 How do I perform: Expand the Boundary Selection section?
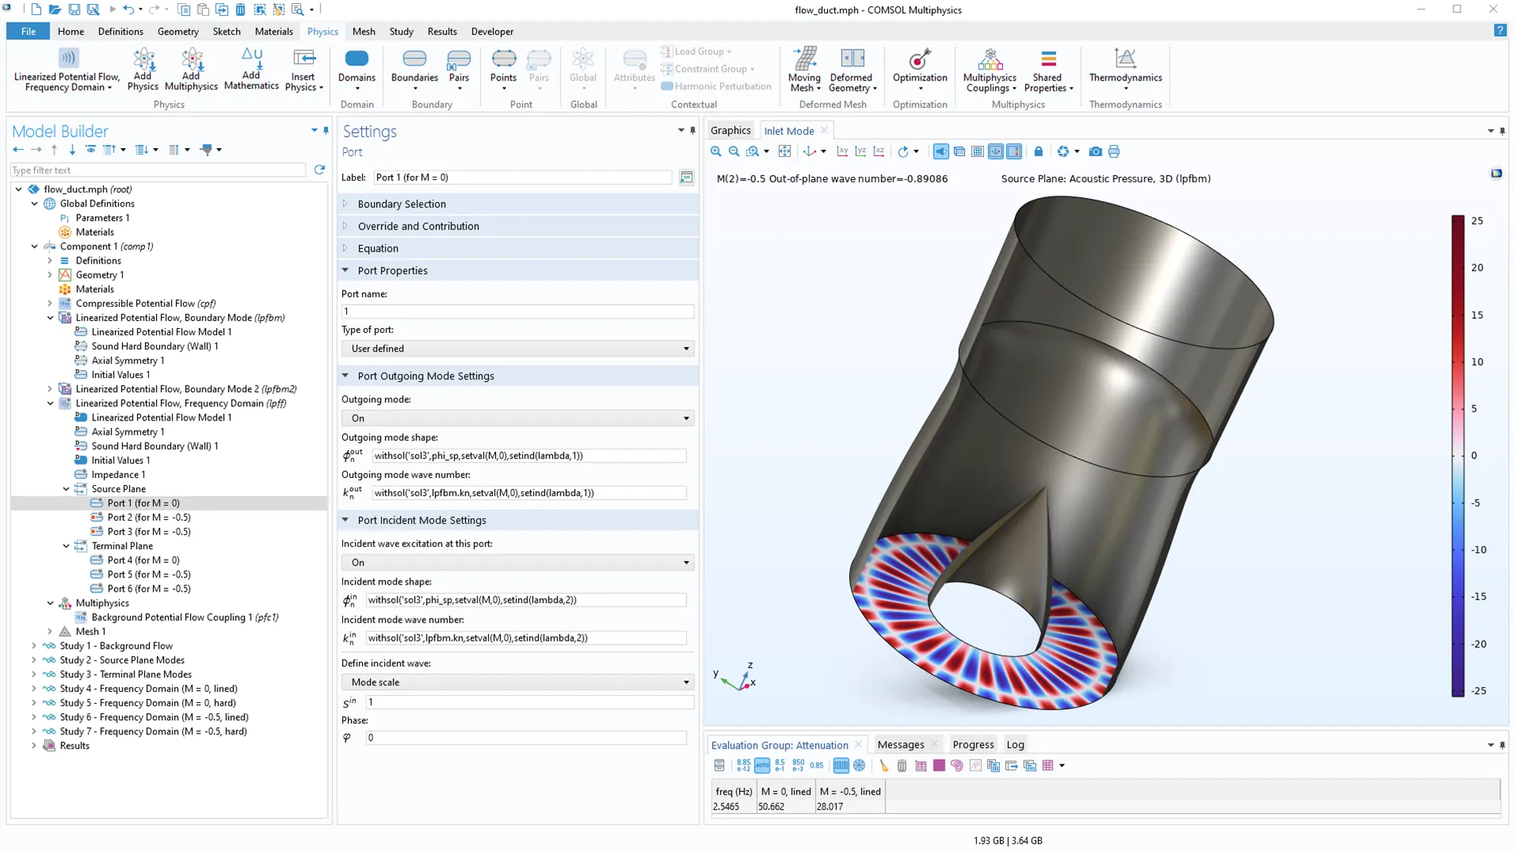(x=402, y=204)
